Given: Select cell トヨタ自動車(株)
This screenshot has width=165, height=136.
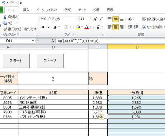Looking at the screenshot, I should (x=53, y=112).
